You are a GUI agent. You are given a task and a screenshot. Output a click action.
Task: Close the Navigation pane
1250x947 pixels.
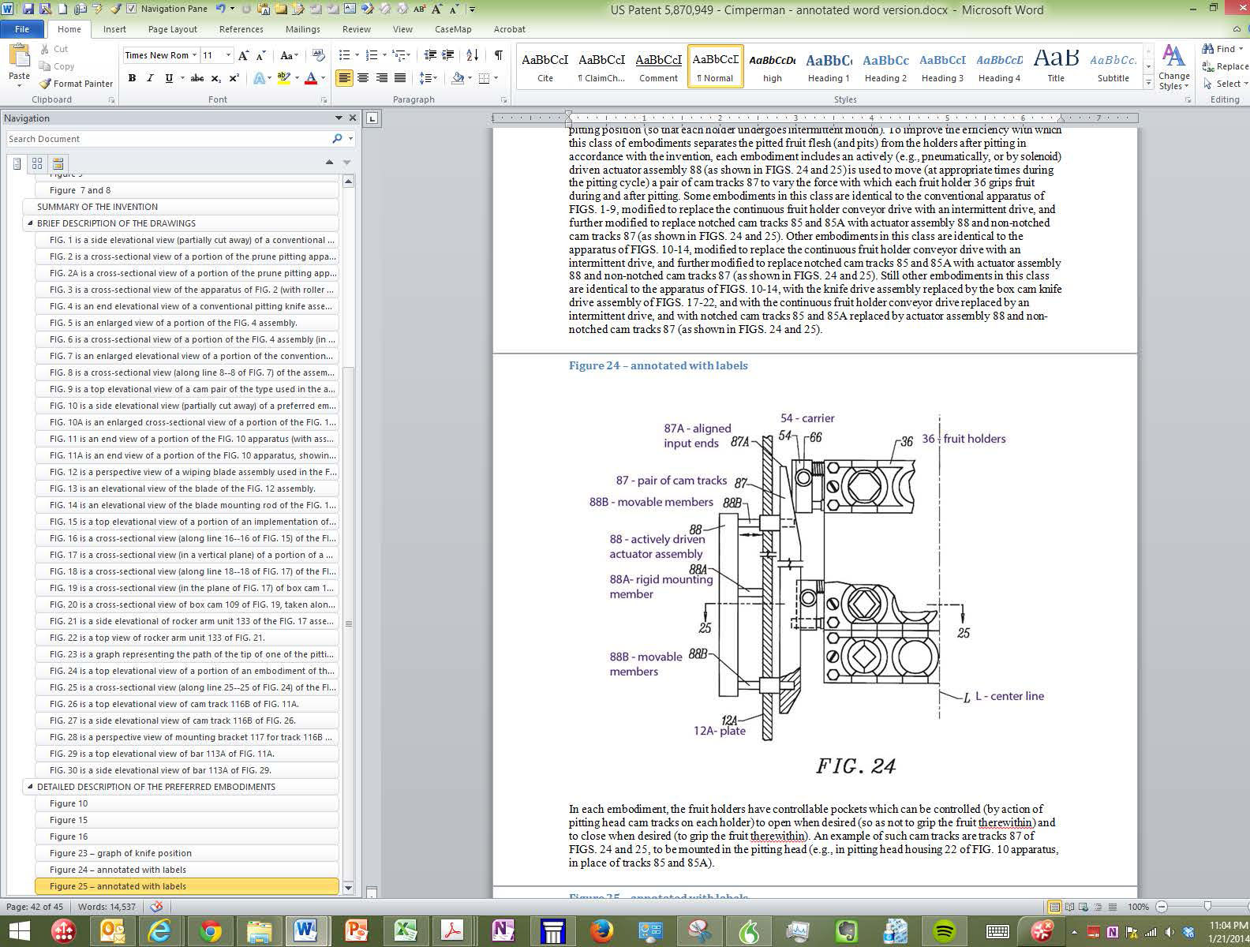[x=353, y=118]
